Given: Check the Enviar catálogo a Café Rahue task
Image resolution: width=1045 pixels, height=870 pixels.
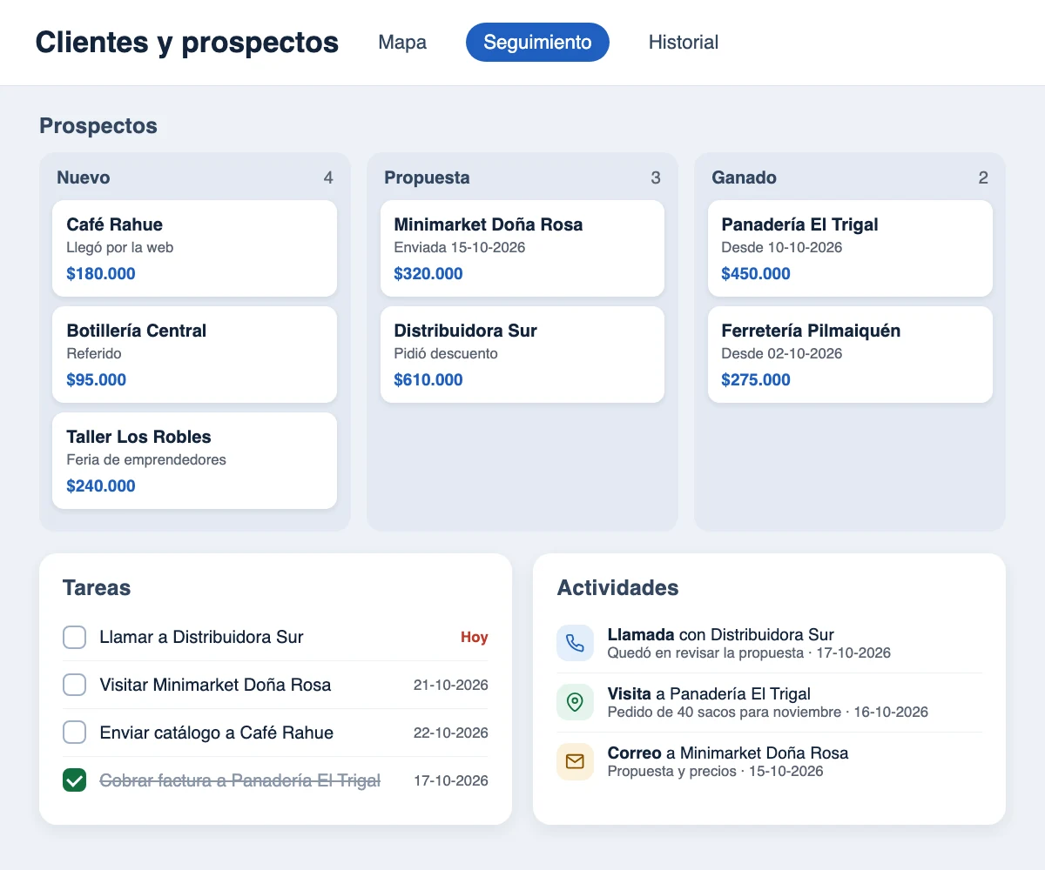Looking at the screenshot, I should pos(75,733).
